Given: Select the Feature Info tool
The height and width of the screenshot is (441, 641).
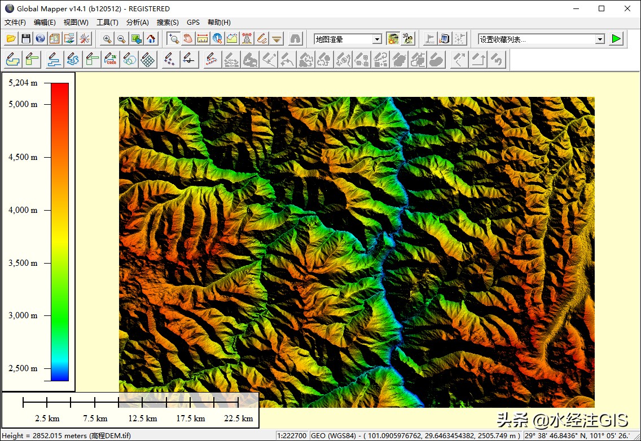Looking at the screenshot, I should click(217, 39).
